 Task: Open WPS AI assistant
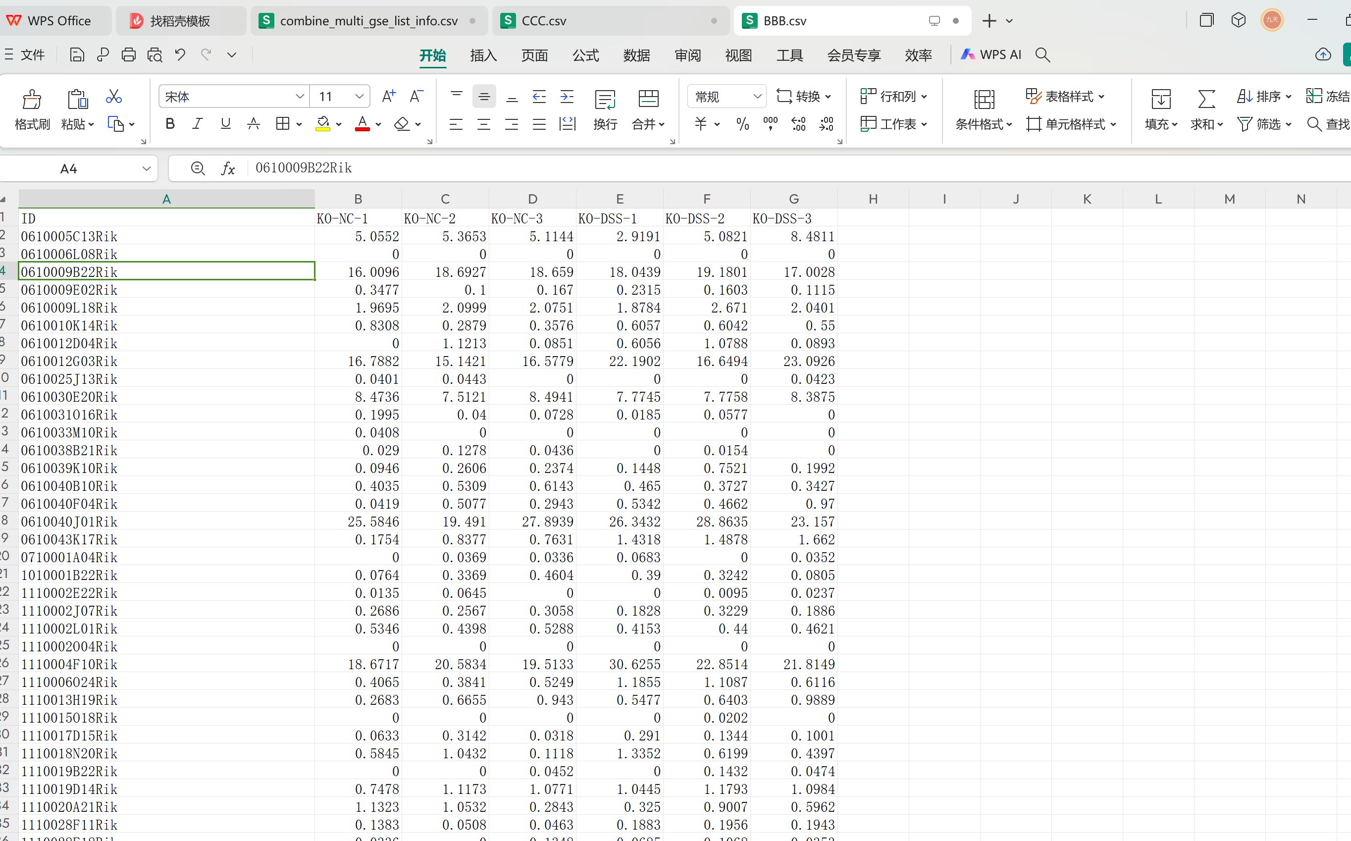[x=991, y=54]
